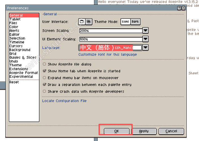Confirm preferences with OK button
Screen dimensions: 199x141
[117, 131]
